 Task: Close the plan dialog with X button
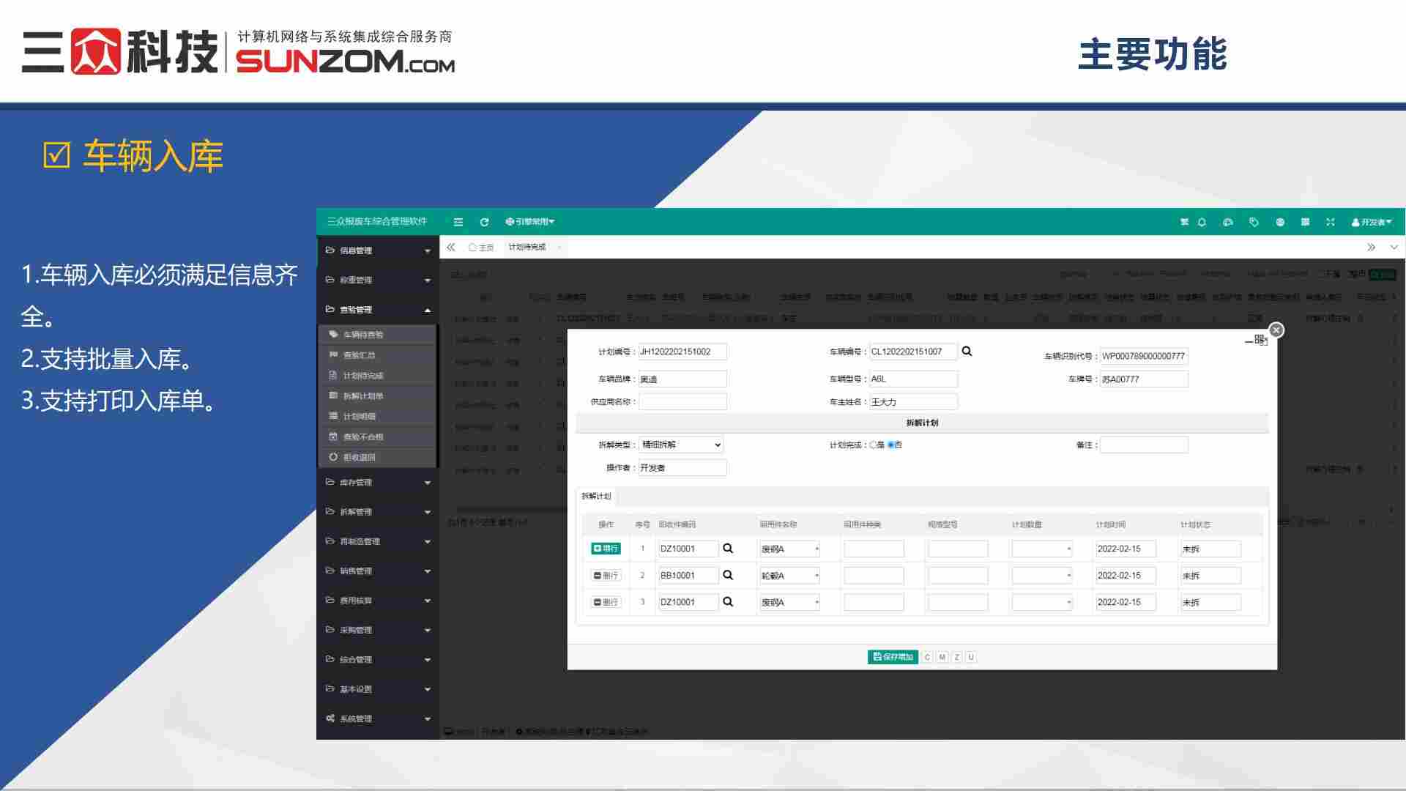click(1276, 330)
